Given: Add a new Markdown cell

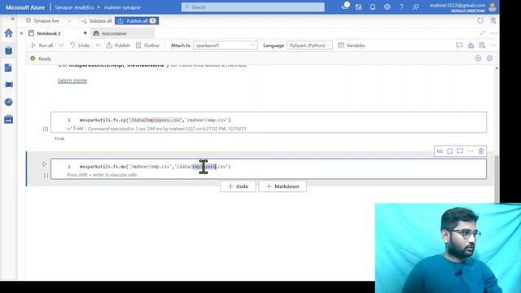Looking at the screenshot, I should pos(282,186).
